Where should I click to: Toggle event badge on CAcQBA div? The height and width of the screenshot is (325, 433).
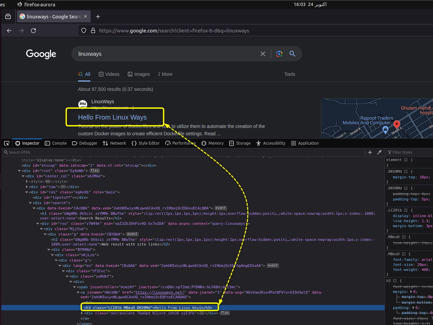(221, 208)
